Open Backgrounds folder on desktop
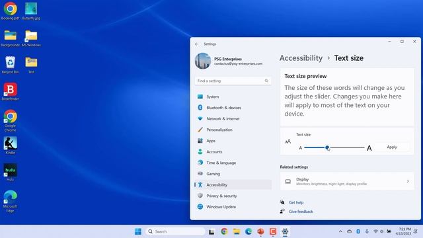This screenshot has height=238, width=423. click(x=11, y=38)
